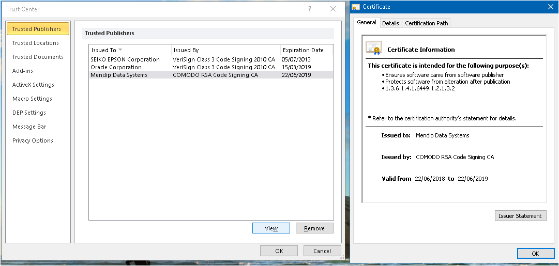Go to the Add-ins section
This screenshot has width=559, height=266.
[23, 71]
